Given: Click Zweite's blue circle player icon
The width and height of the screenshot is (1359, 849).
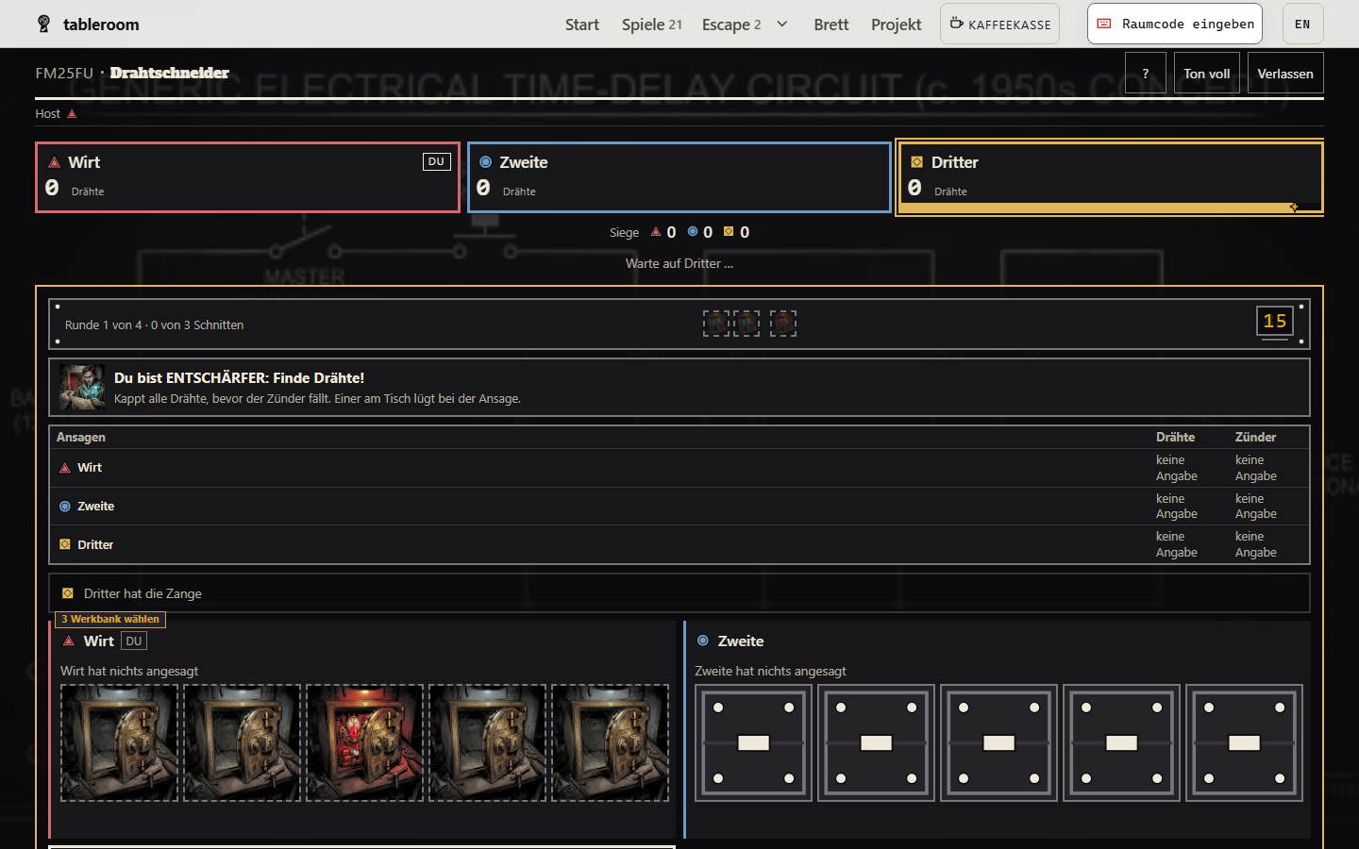Looking at the screenshot, I should click(x=485, y=162).
